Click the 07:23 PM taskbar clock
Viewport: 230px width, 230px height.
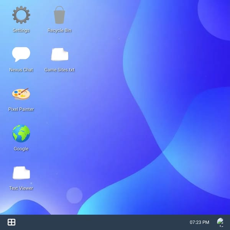coord(199,222)
